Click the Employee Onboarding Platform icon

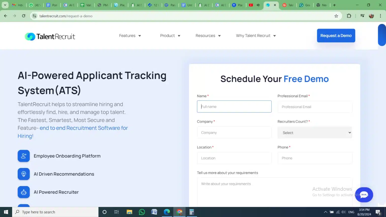point(24,156)
